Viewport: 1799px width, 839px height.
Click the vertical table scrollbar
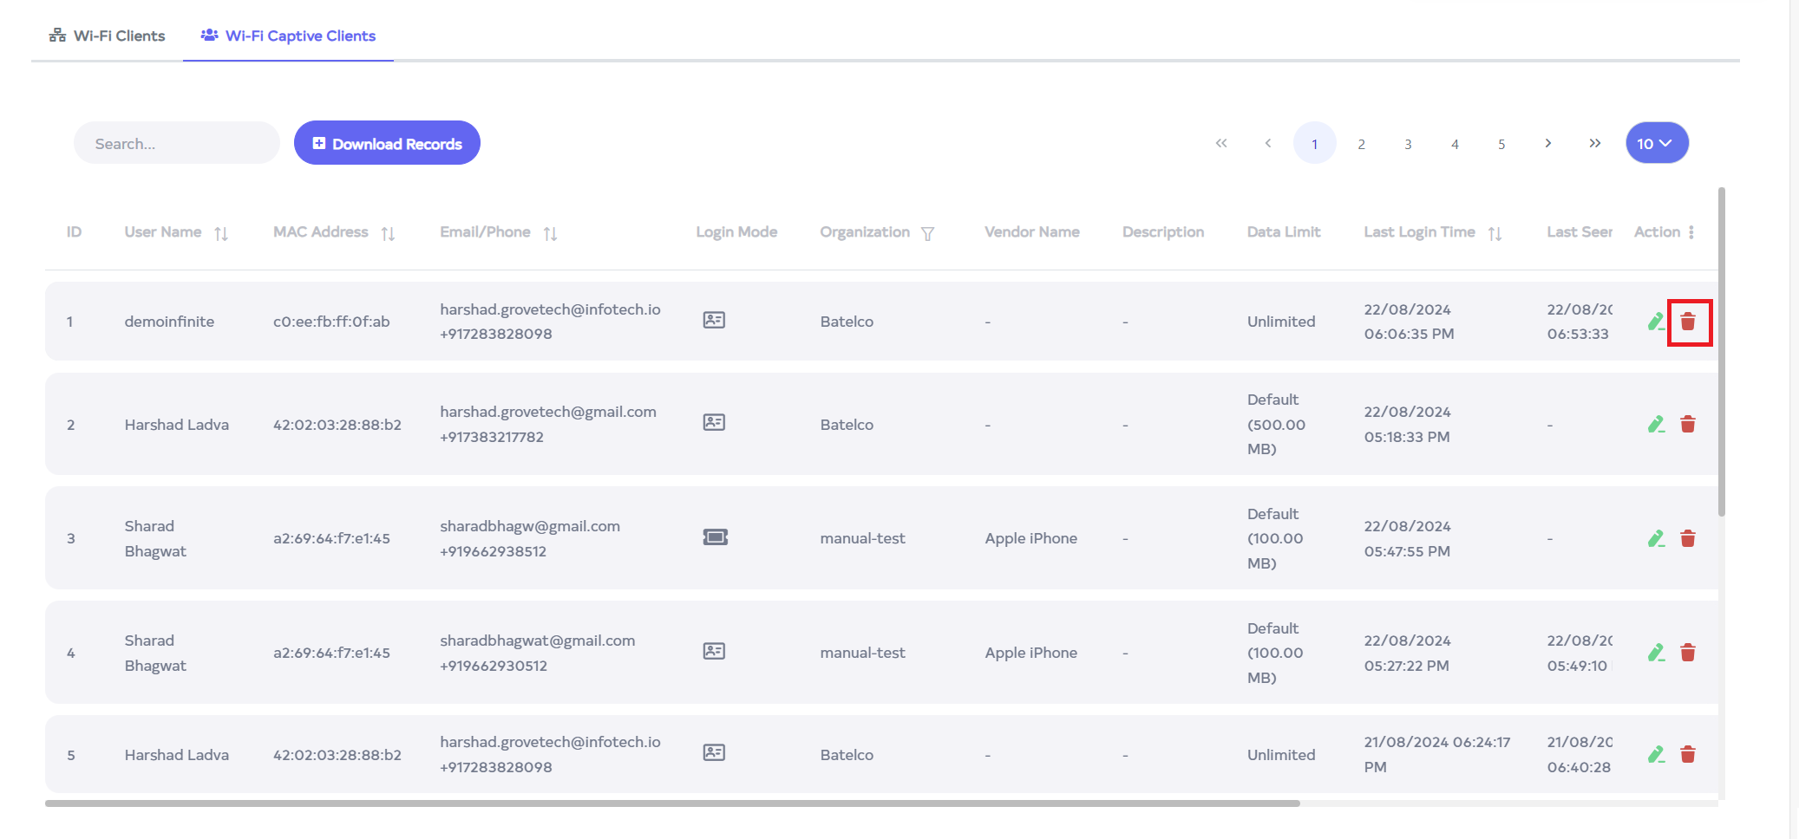pos(1721,351)
